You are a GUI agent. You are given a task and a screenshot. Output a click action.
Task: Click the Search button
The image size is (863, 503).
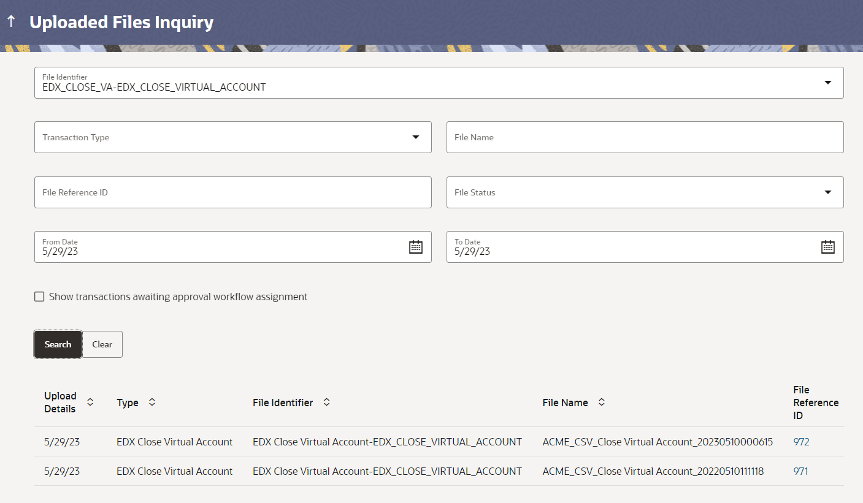[58, 344]
